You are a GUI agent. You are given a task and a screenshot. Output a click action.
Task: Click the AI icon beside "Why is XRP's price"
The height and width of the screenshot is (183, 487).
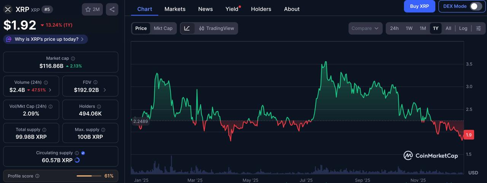tap(9, 39)
